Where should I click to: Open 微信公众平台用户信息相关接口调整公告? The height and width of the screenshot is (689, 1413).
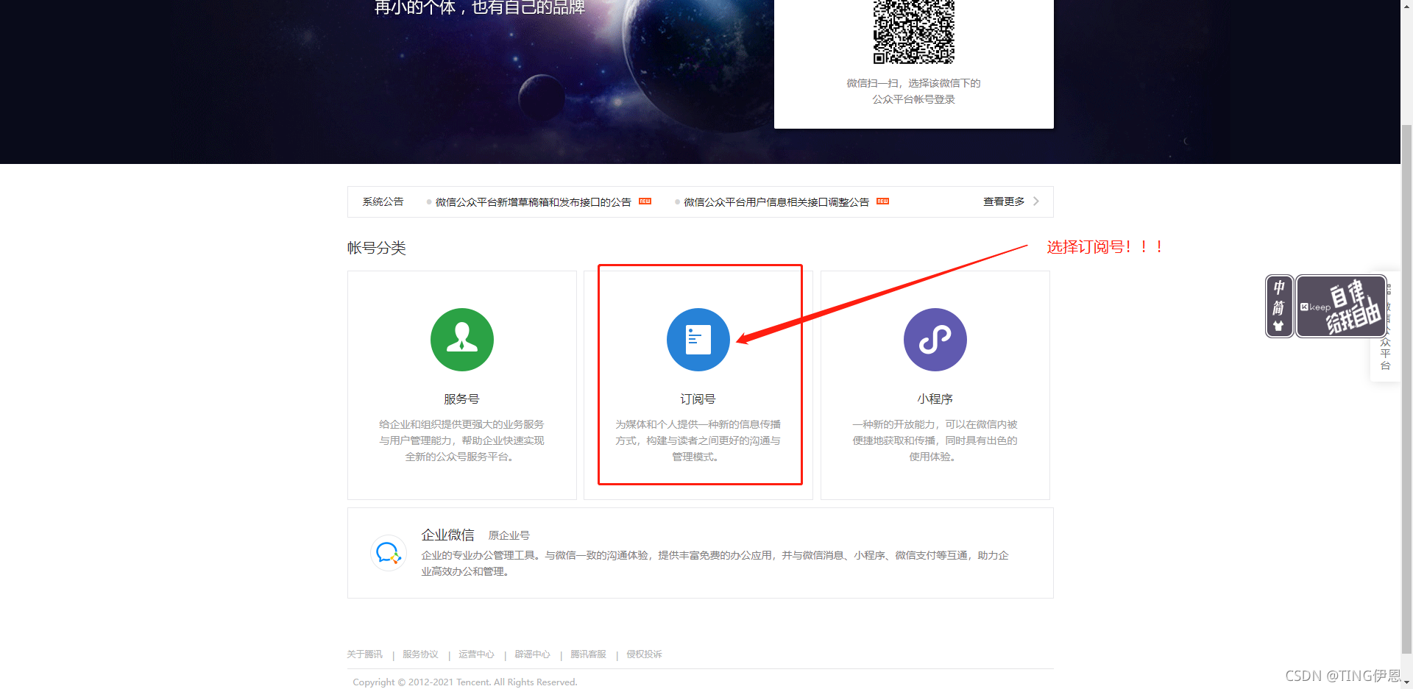776,202
